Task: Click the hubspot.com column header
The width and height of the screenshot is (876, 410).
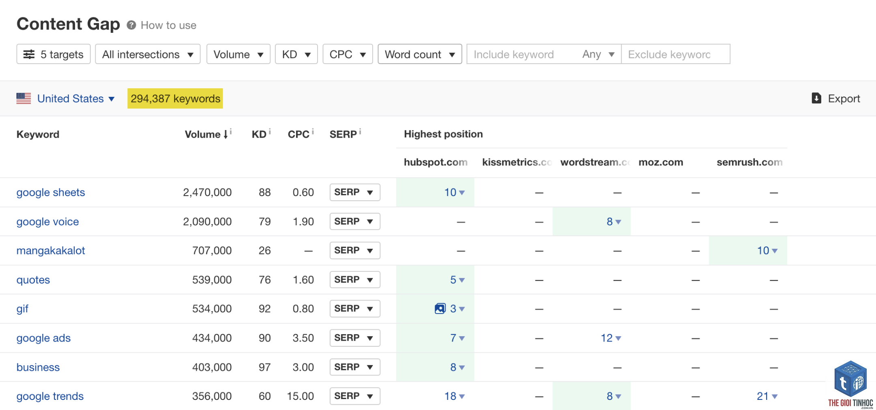Action: point(436,162)
